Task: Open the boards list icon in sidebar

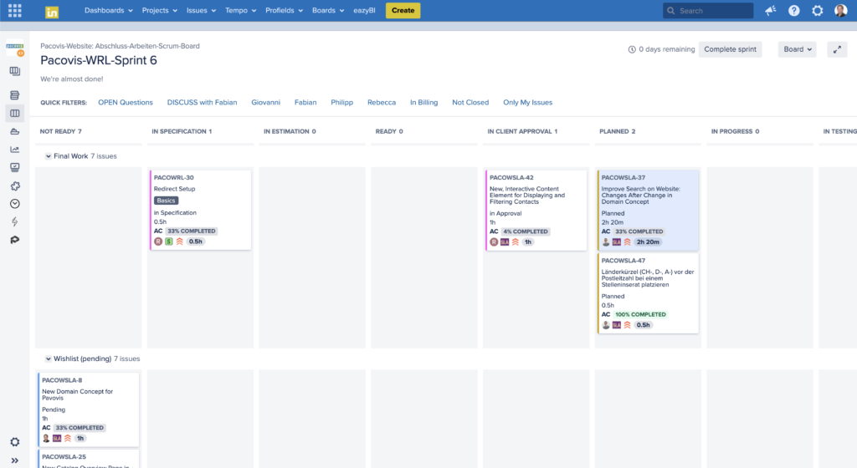Action: click(15, 71)
